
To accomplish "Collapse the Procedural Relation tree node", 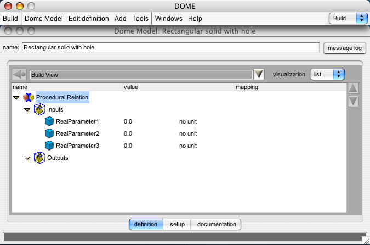I will tap(16, 98).
